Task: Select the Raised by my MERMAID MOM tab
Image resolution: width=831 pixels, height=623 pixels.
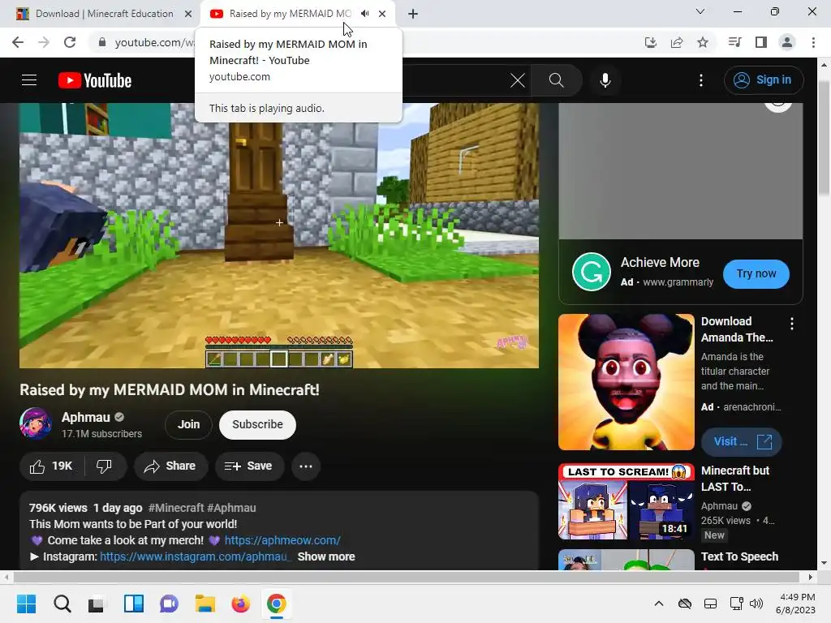Action: pos(290,14)
